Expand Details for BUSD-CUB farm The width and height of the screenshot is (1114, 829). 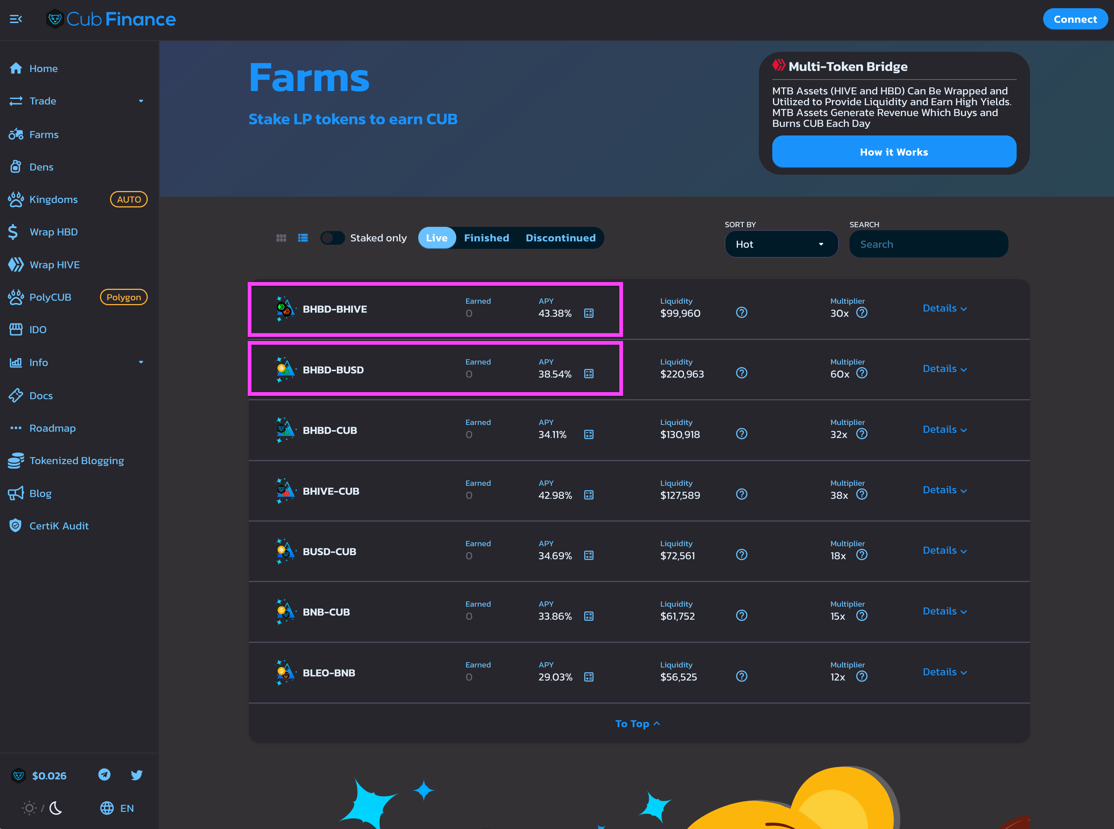click(944, 551)
